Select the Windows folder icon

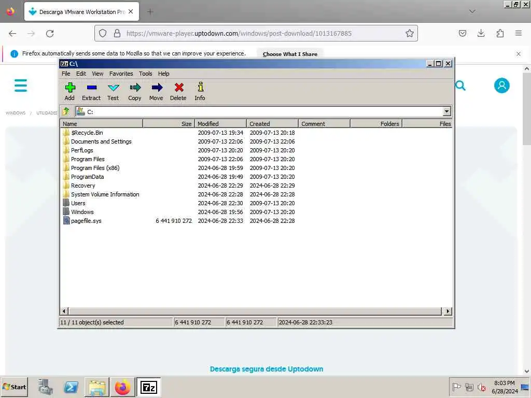66,212
